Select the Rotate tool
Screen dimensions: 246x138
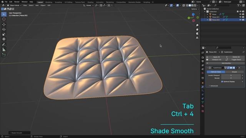click(x=4, y=30)
